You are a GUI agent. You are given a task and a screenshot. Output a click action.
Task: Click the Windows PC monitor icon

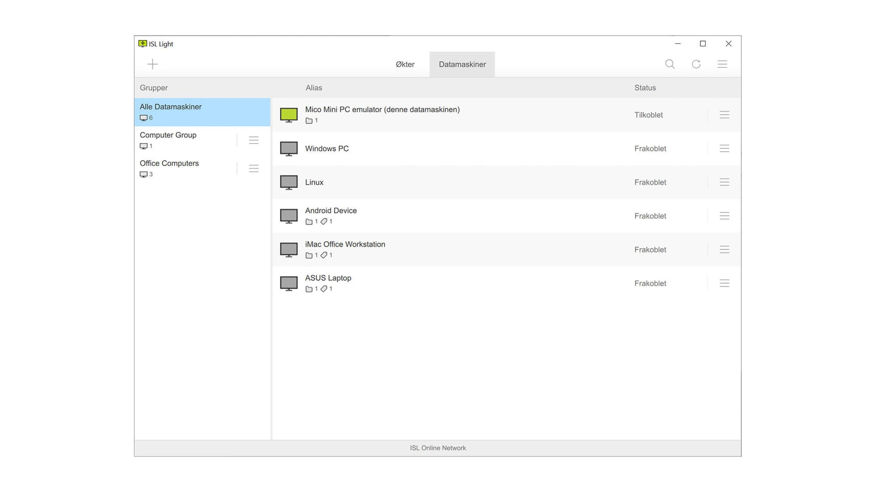point(289,149)
